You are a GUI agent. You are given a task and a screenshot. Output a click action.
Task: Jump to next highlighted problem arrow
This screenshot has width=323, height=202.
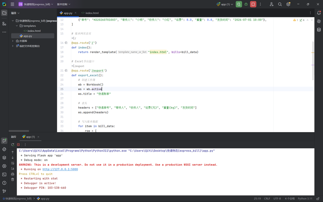pyautogui.click(x=312, y=20)
